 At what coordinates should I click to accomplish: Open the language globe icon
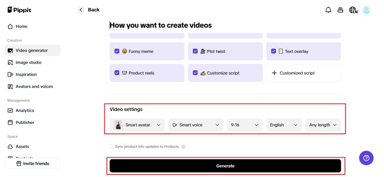click(353, 10)
